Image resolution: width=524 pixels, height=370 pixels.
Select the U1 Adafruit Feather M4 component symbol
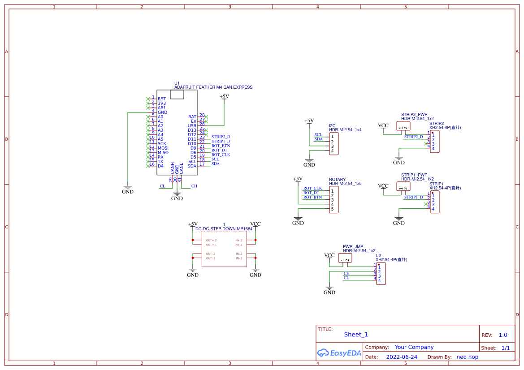pyautogui.click(x=177, y=130)
